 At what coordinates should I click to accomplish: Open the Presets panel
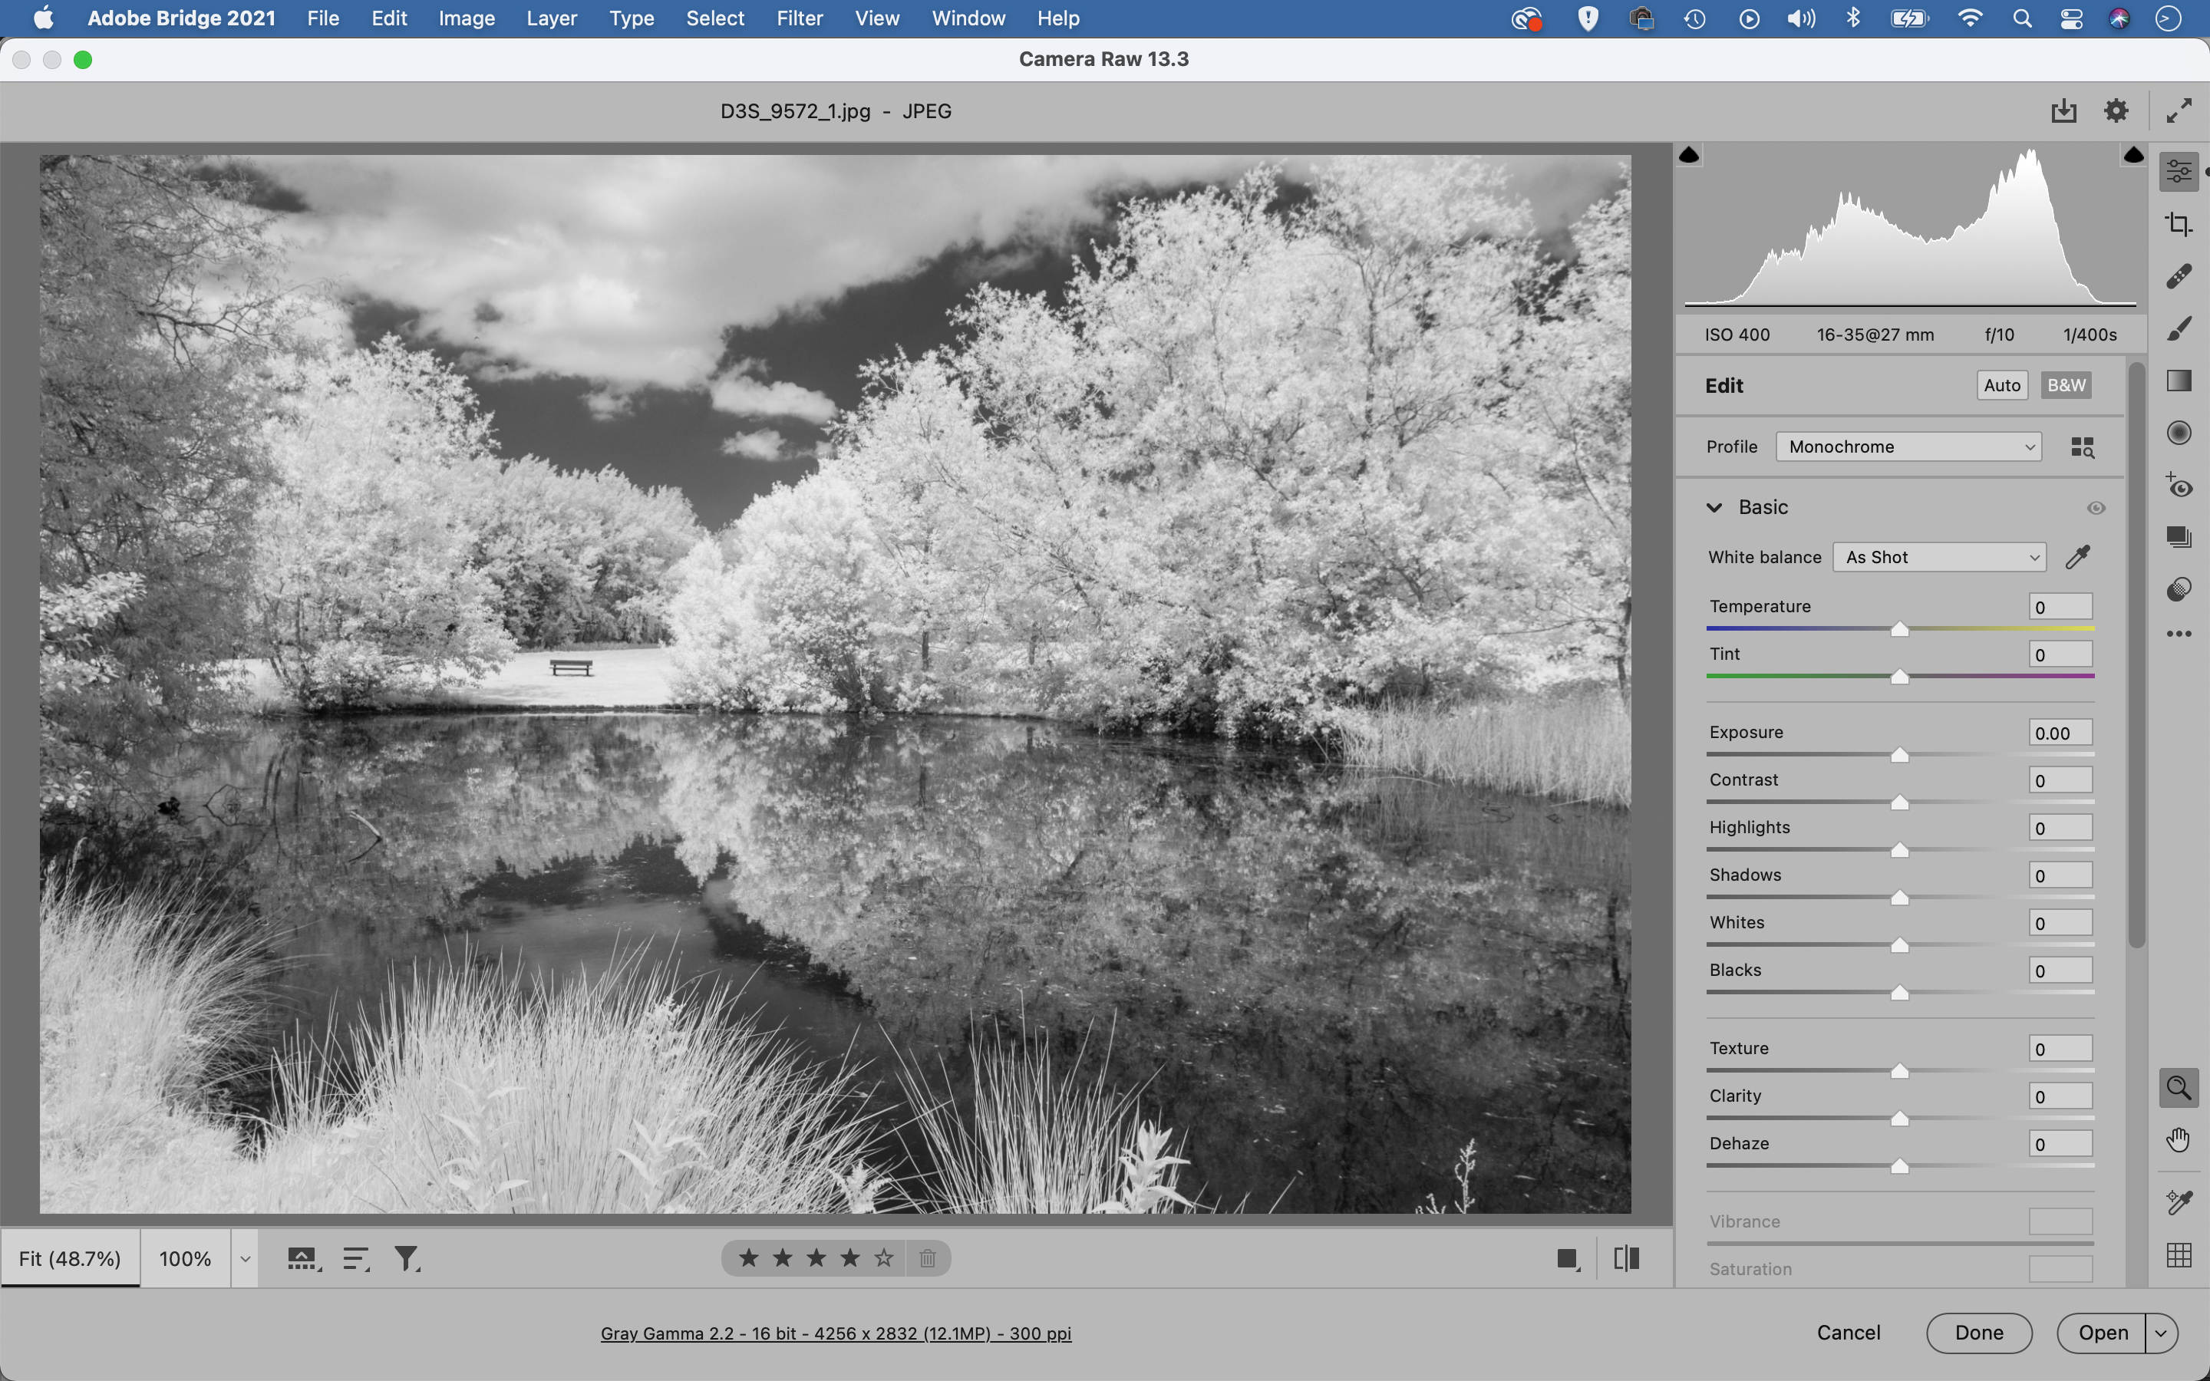[x=2179, y=589]
